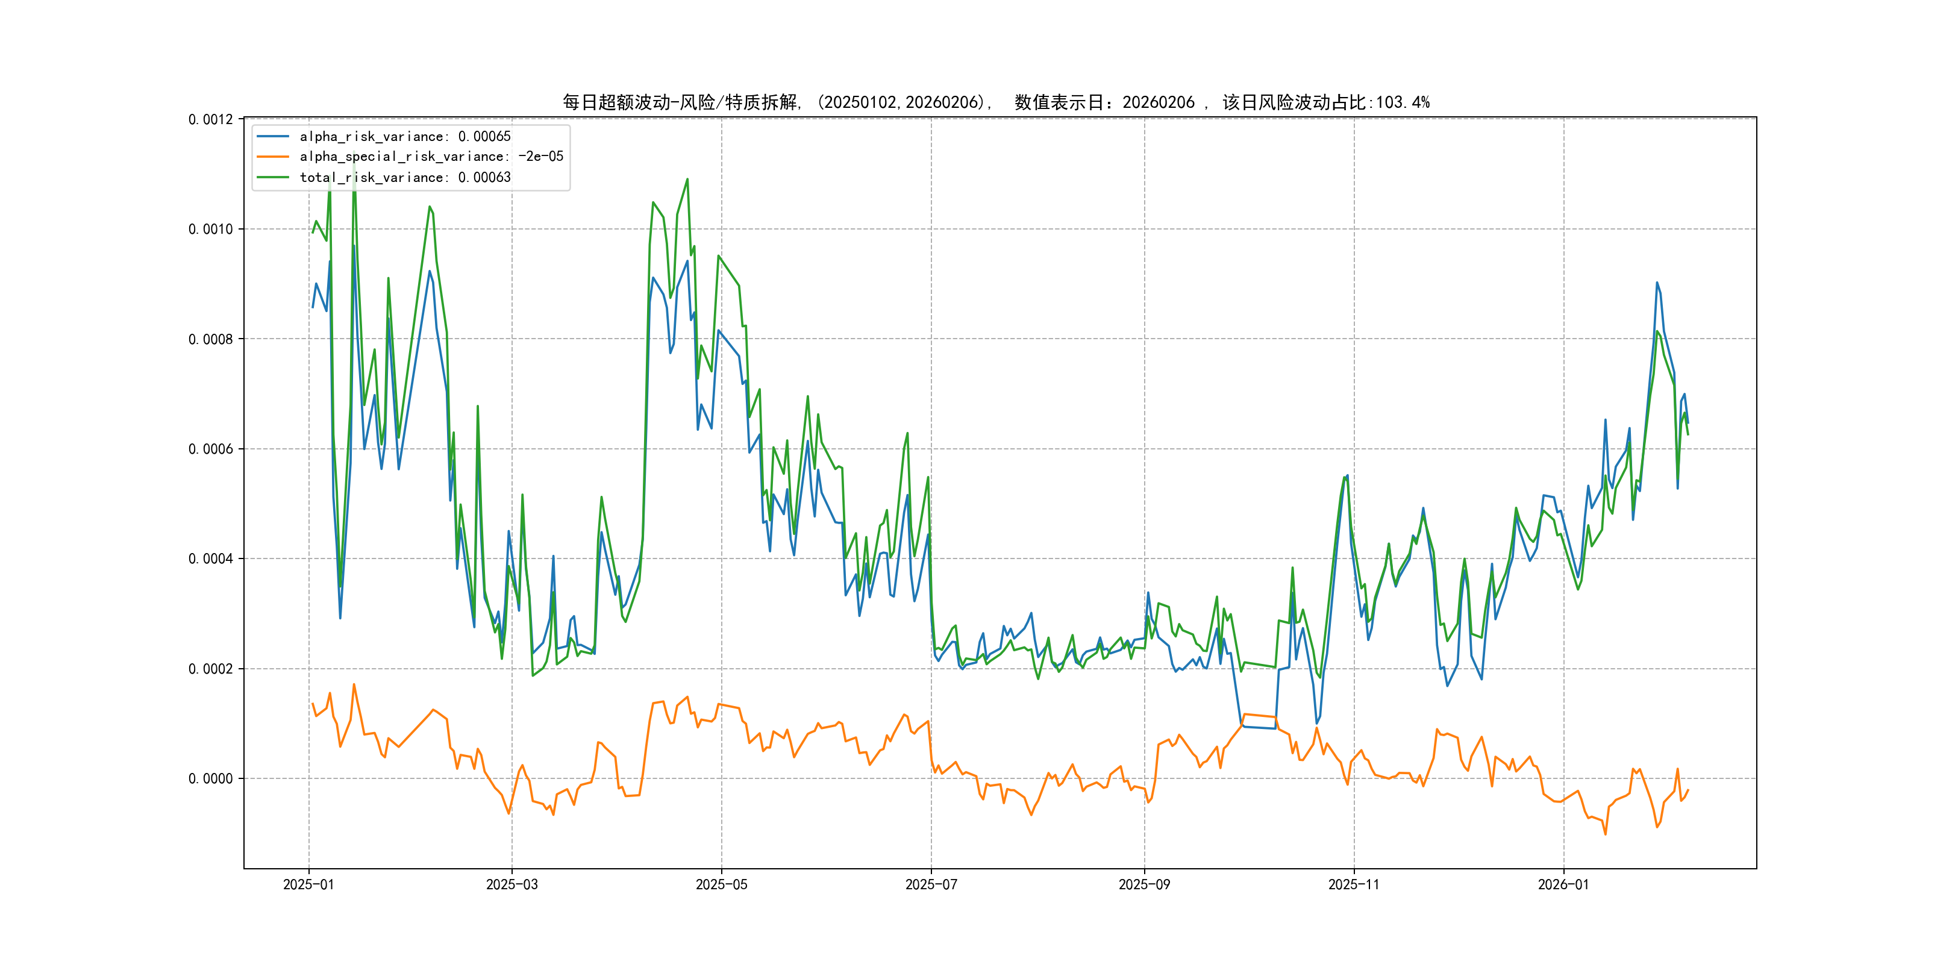This screenshot has width=1952, height=976.
Task: Select the alpha_special_risk_variance: -2e-05 legend label
Action: click(431, 157)
